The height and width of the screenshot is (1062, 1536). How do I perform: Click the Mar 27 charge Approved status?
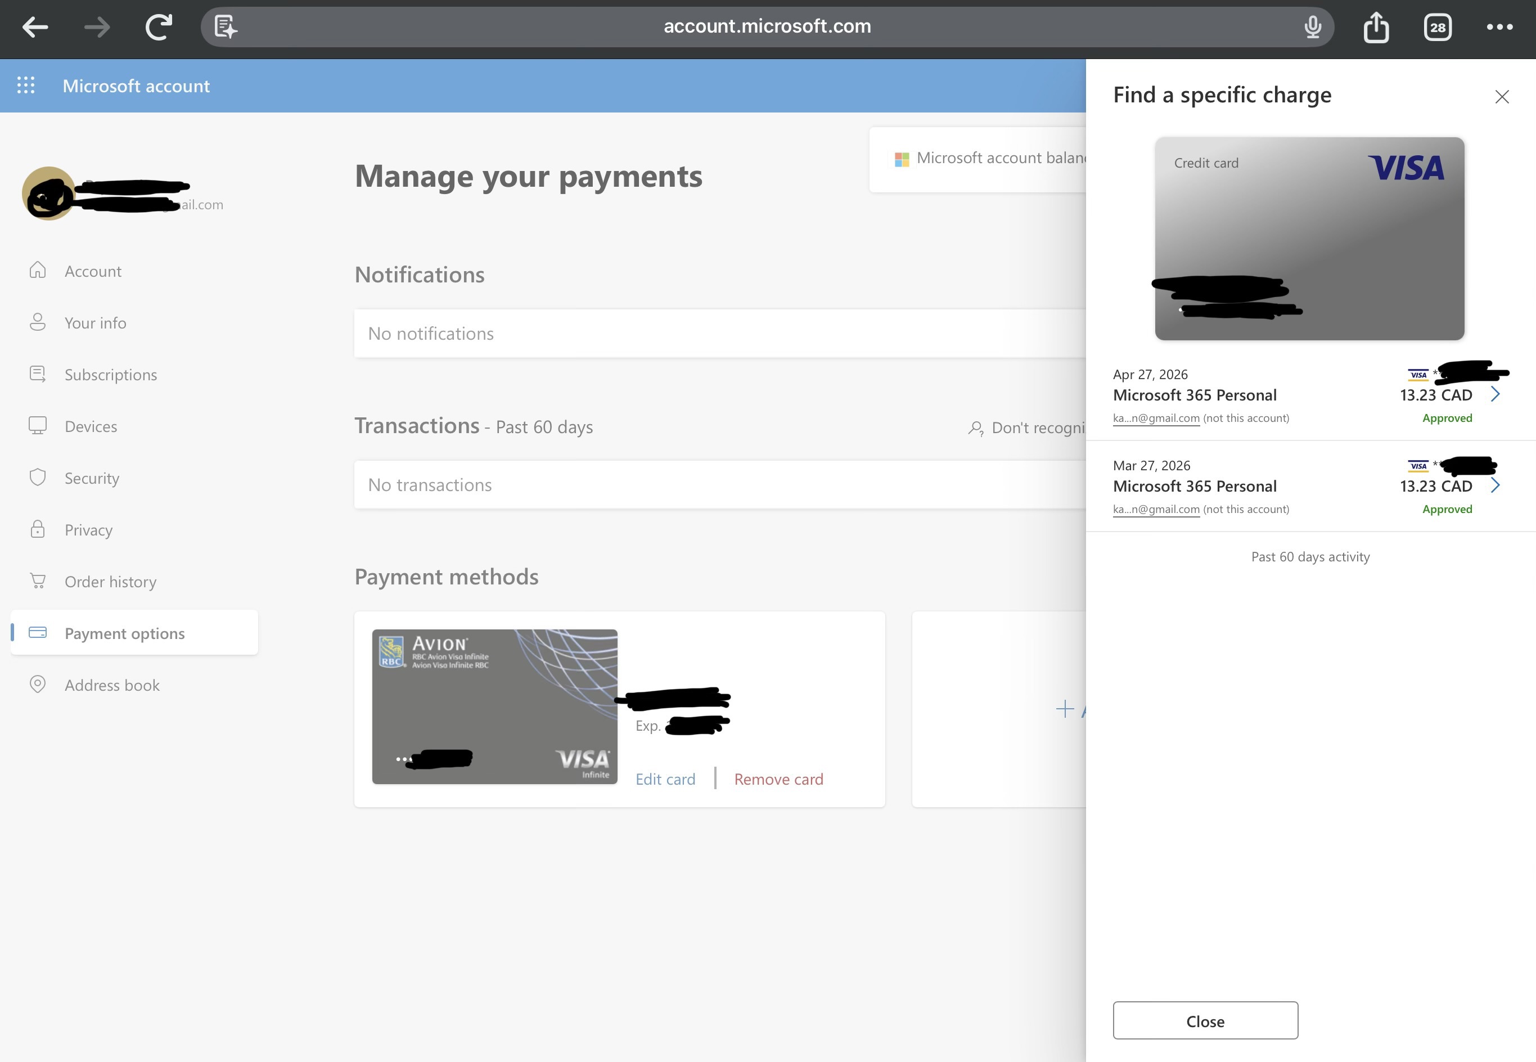point(1447,509)
